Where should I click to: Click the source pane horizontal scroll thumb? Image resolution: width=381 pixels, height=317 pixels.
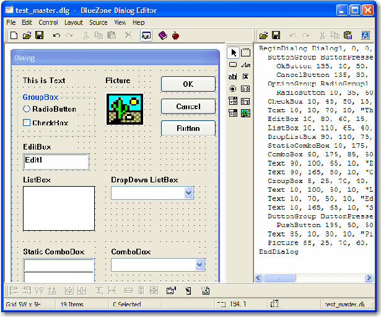coord(279,278)
